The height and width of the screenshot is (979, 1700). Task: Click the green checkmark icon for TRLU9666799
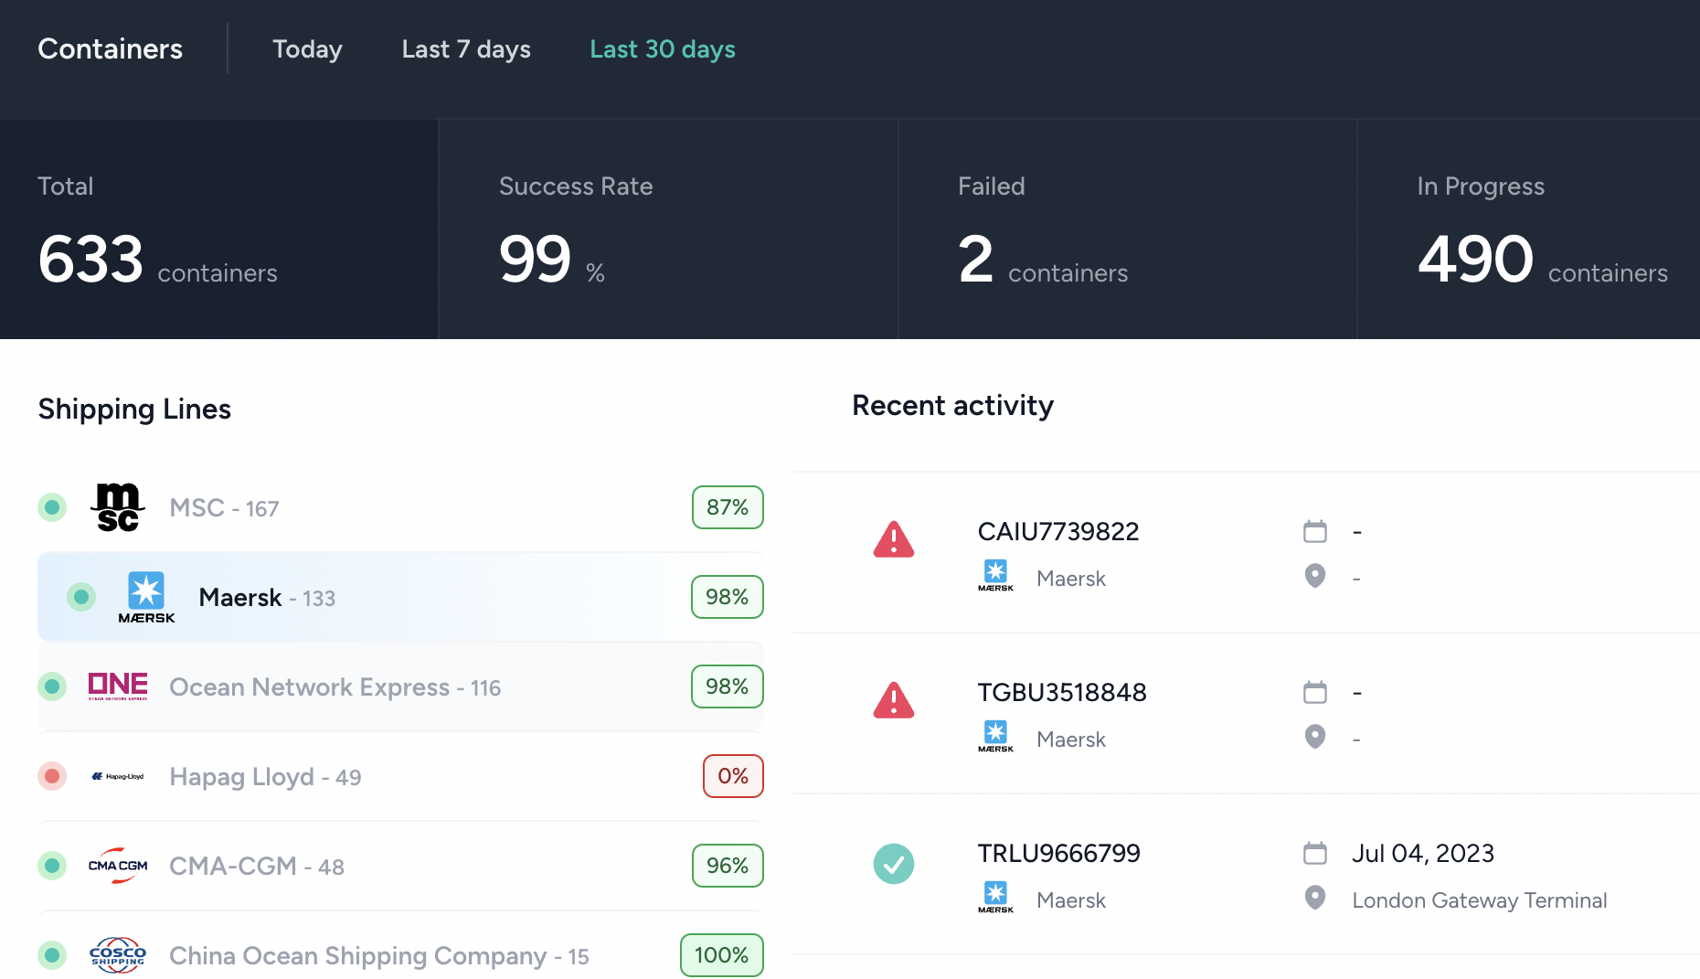(893, 864)
